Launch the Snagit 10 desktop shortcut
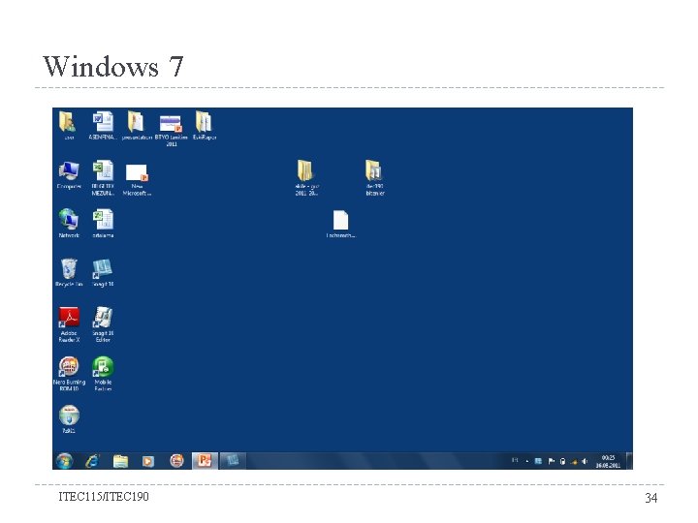The width and height of the screenshot is (698, 523). 103,270
